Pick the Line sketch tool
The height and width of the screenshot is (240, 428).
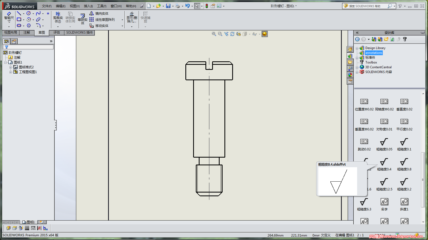pyautogui.click(x=19, y=13)
